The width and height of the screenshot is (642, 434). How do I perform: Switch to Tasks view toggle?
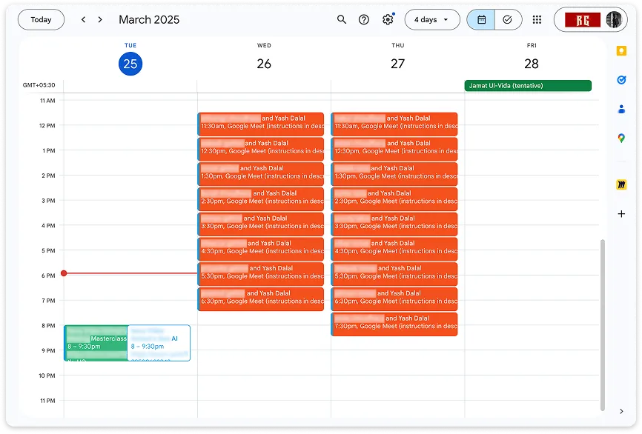(x=508, y=20)
